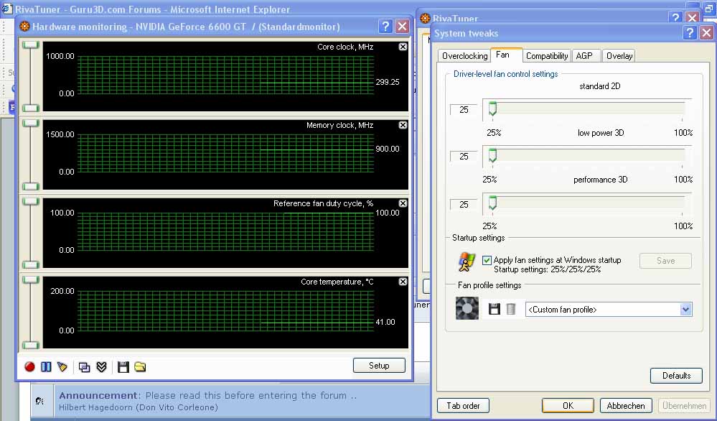717x421 pixels.
Task: Click the Memory clock value 900.00
Action: pyautogui.click(x=388, y=149)
